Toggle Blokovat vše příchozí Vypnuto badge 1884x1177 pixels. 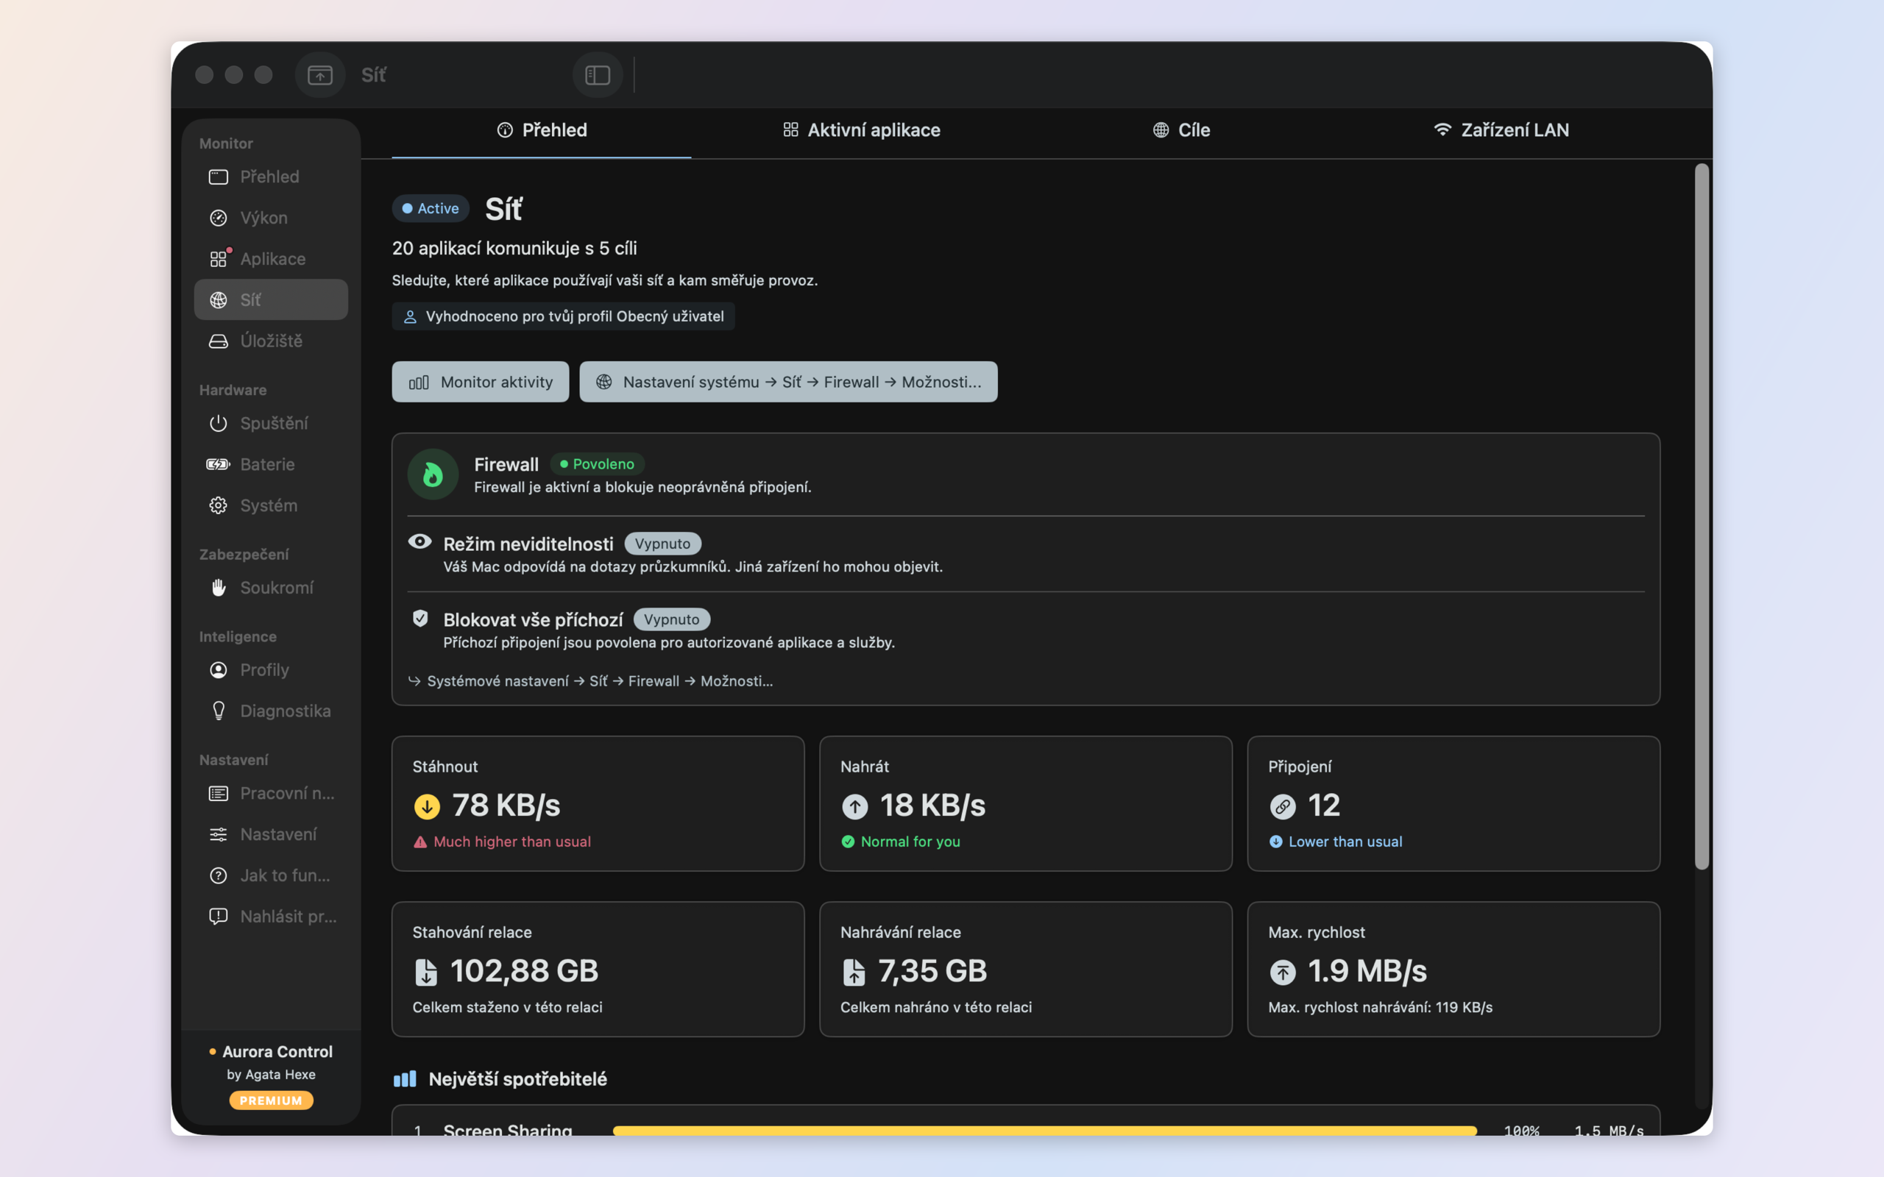click(x=671, y=619)
